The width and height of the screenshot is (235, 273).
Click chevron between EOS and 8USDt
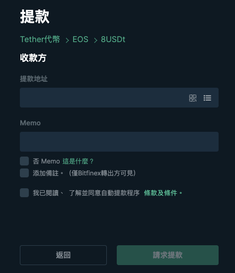95,40
